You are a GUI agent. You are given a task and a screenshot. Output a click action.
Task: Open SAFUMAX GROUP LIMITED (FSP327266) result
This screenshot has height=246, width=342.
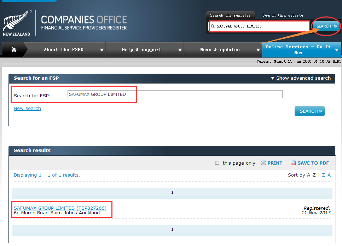tap(60, 208)
